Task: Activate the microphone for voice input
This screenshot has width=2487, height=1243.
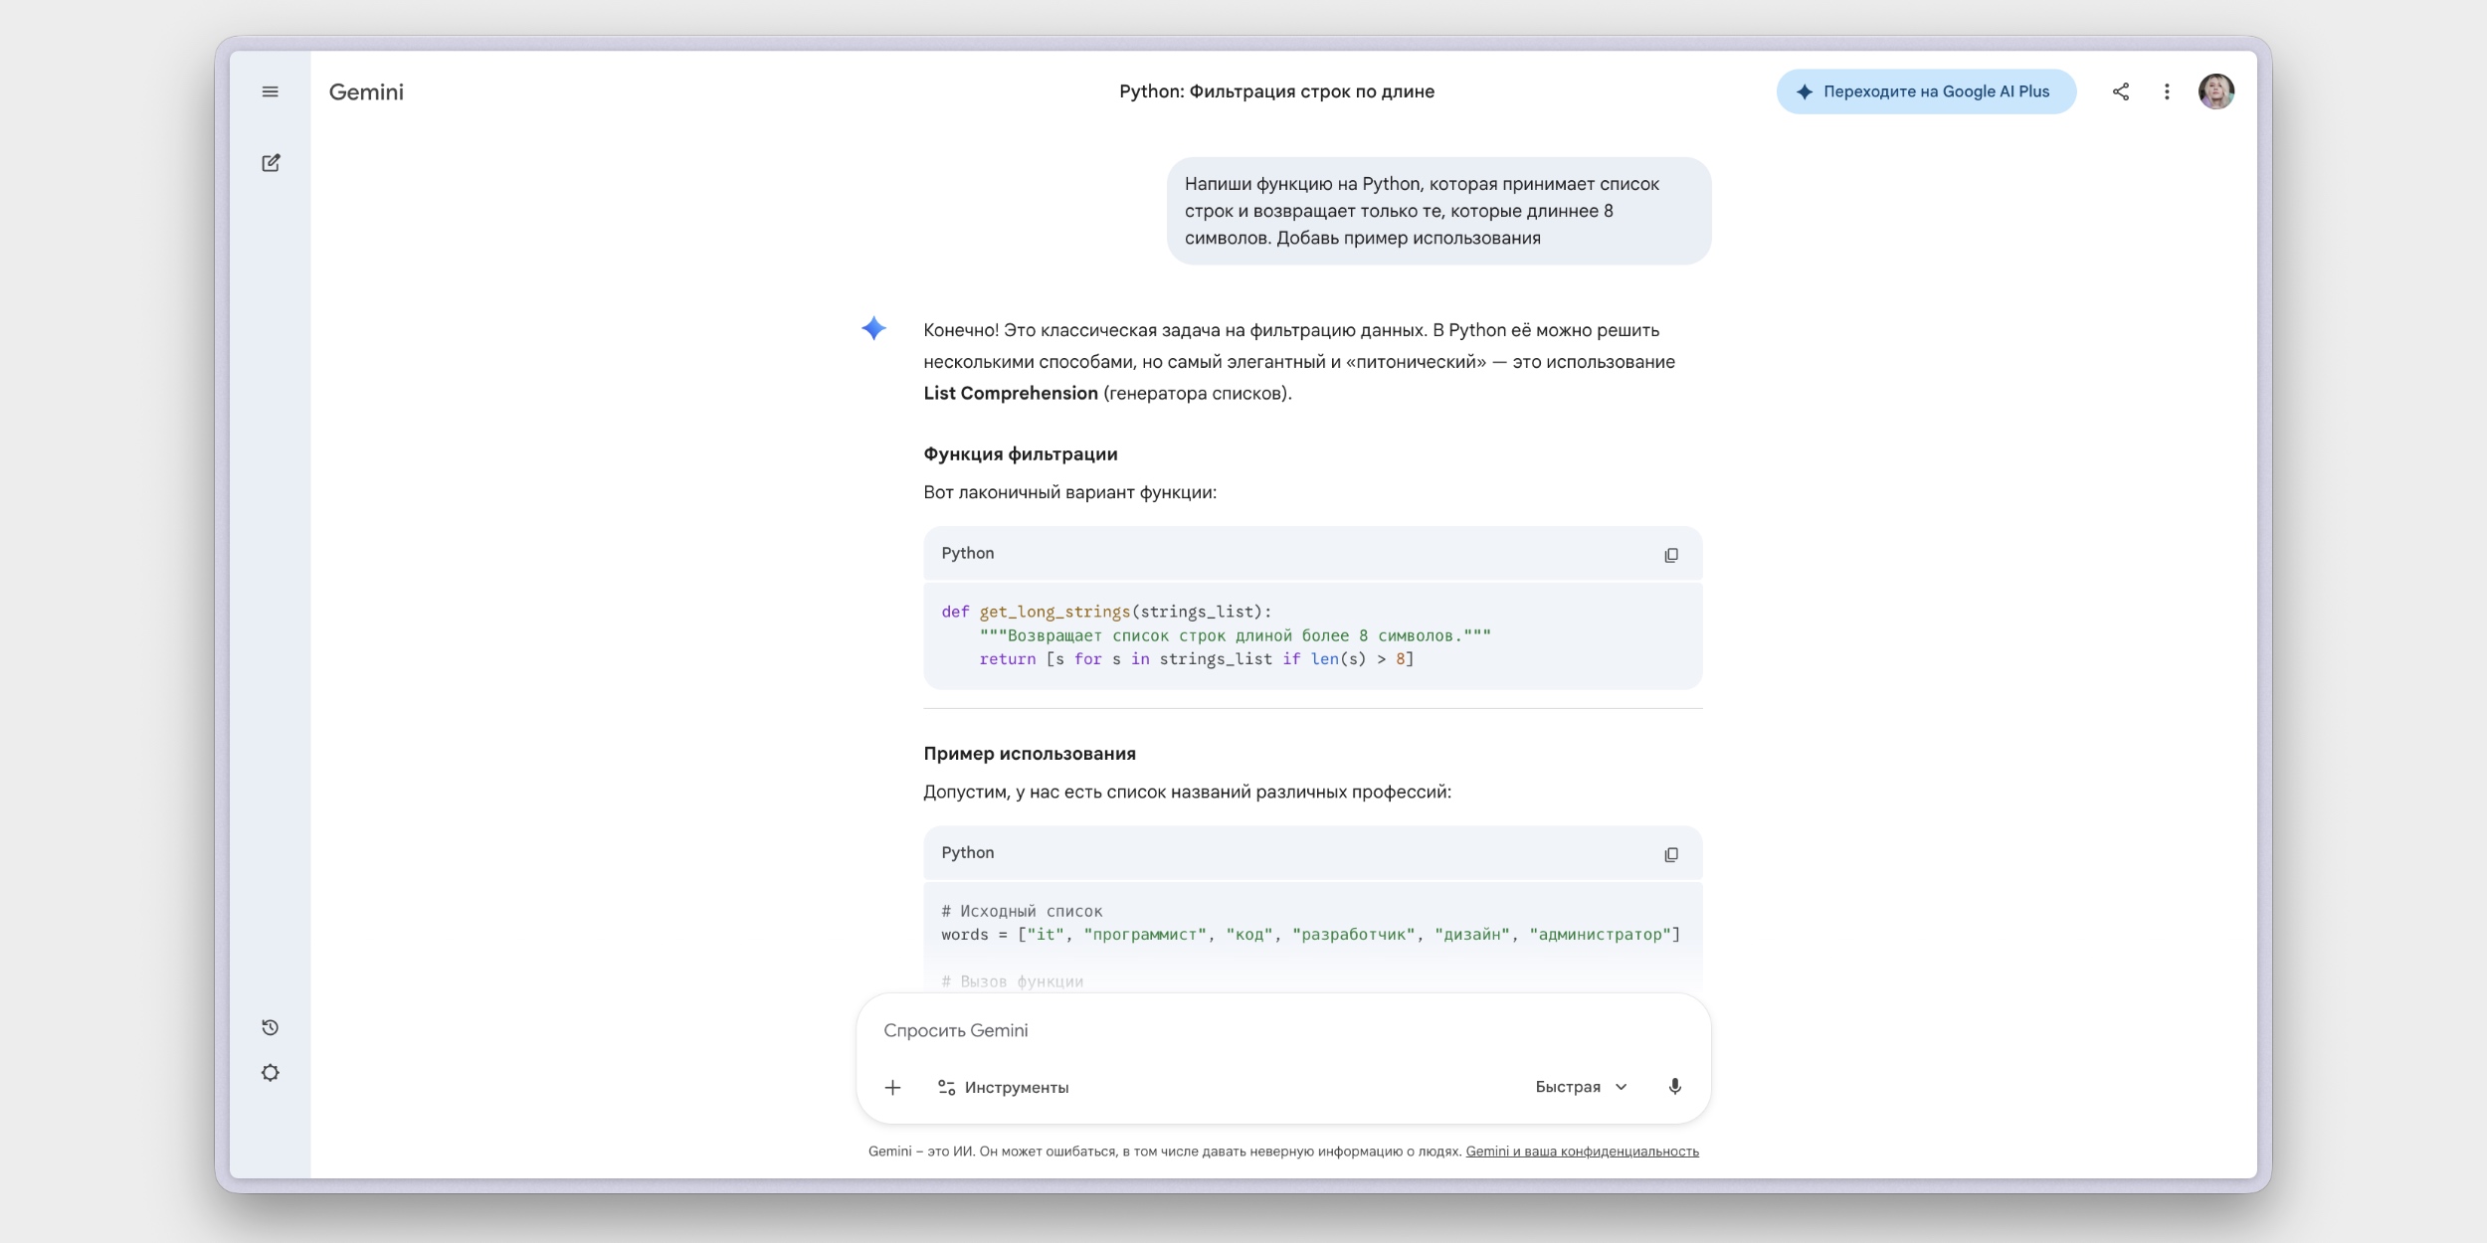Action: tap(1674, 1086)
